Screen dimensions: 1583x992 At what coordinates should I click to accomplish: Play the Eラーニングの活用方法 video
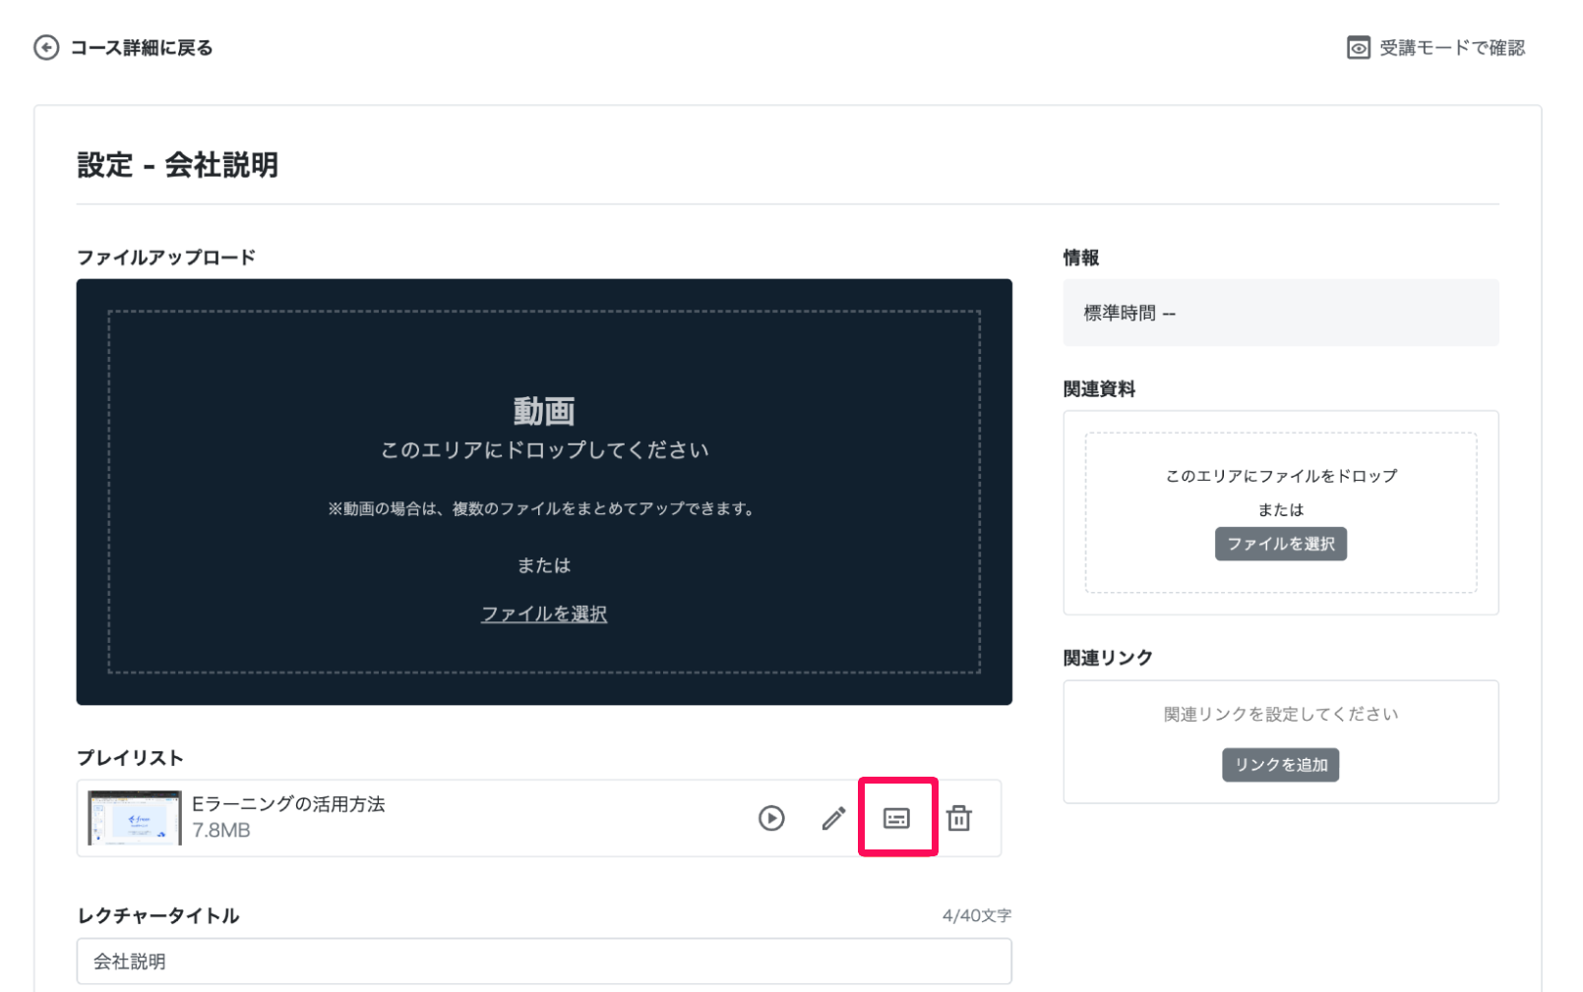(x=771, y=818)
